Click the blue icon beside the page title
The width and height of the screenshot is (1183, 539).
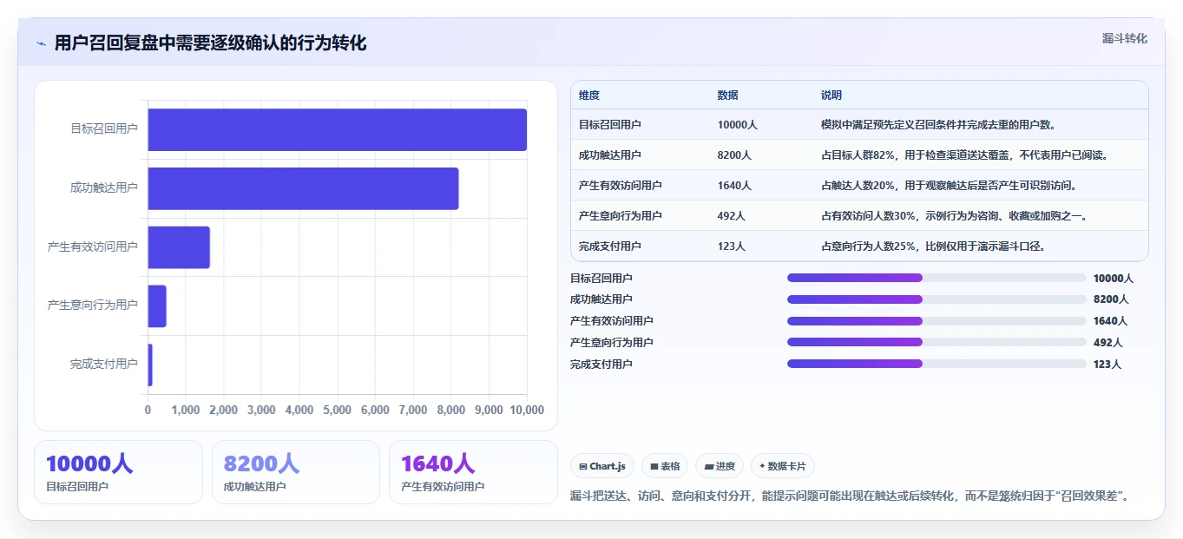pyautogui.click(x=41, y=43)
